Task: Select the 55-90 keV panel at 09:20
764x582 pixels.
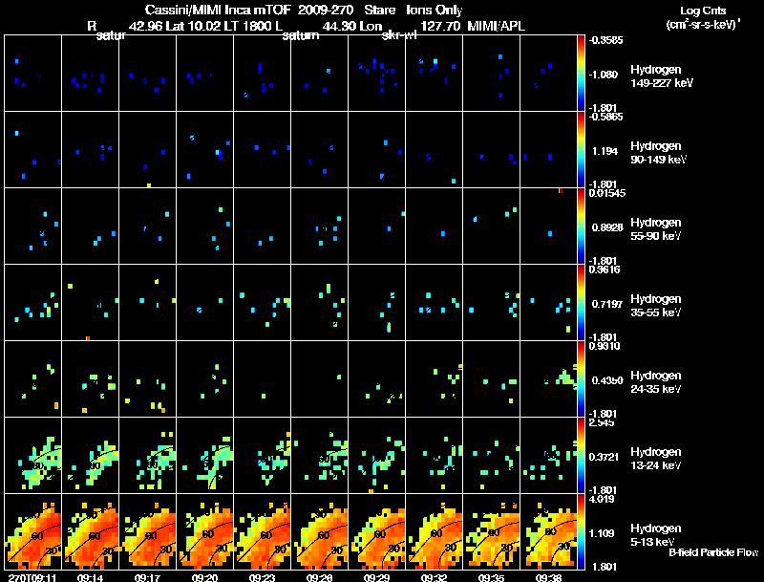Action: point(204,226)
